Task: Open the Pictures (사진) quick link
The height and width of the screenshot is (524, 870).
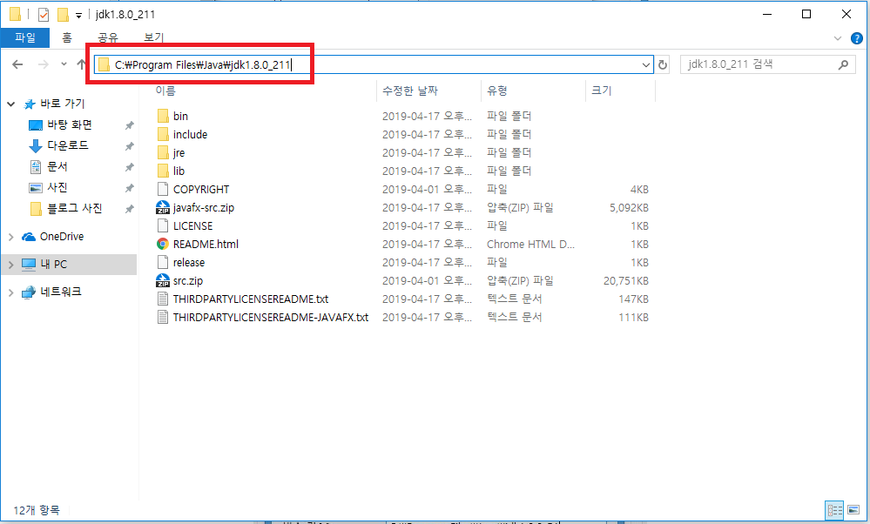Action: 57,187
